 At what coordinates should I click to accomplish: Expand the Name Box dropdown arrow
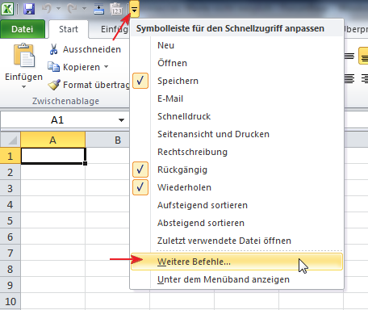(121, 120)
